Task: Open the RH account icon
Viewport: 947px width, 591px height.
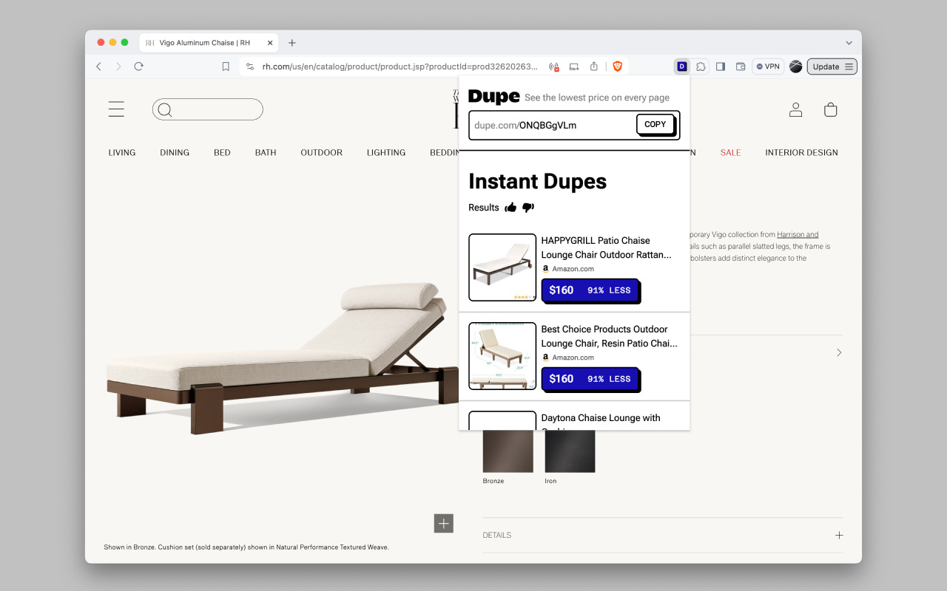Action: 795,109
